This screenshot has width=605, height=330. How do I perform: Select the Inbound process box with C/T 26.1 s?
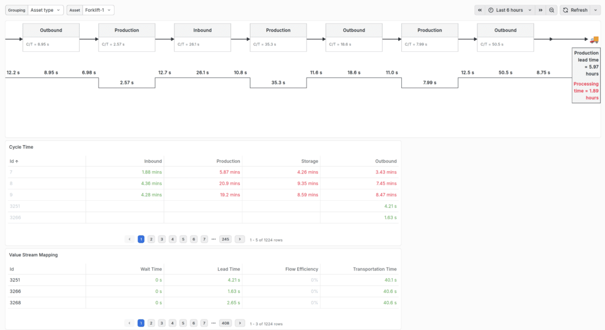[203, 37]
